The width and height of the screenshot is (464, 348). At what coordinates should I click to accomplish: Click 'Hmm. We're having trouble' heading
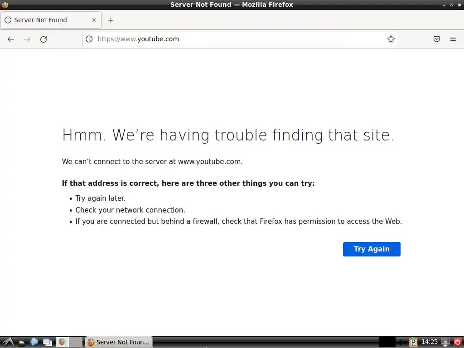(x=228, y=135)
